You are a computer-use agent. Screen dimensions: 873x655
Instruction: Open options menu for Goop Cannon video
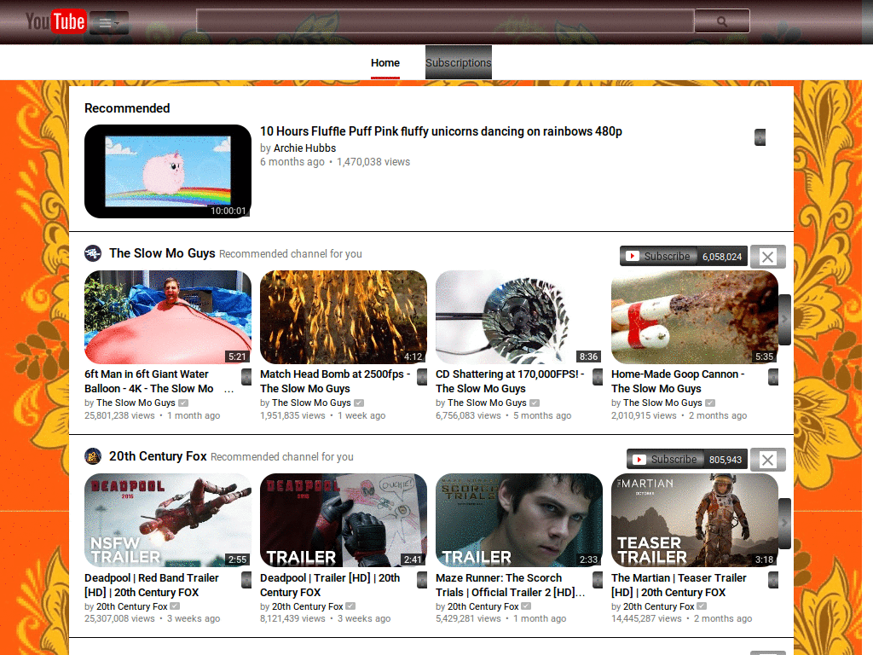click(x=773, y=377)
